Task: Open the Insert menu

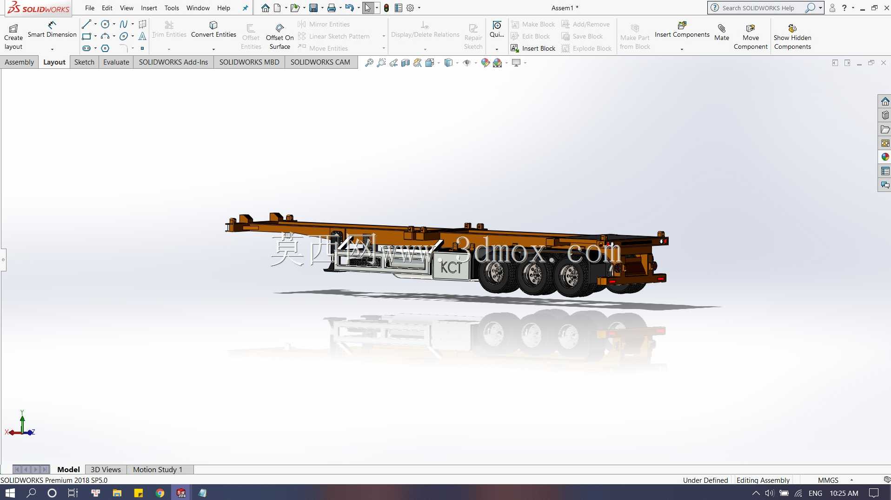Action: pyautogui.click(x=149, y=8)
